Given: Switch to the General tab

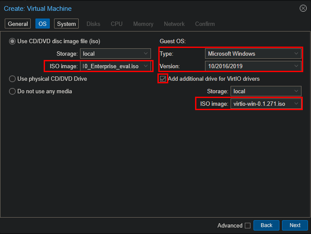Looking at the screenshot, I should tap(18, 24).
